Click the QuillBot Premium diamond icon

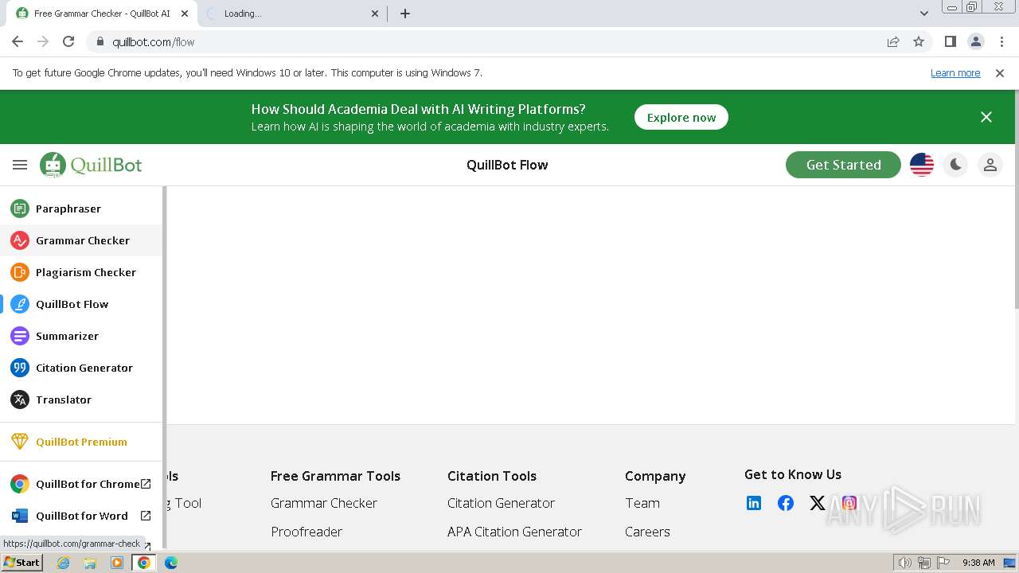pos(20,442)
